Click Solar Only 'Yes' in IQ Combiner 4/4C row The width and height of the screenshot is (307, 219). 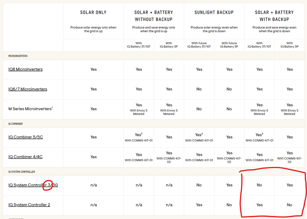point(94,157)
